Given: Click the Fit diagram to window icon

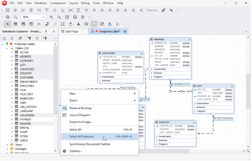Looking at the screenshot, I should click(x=67, y=17).
